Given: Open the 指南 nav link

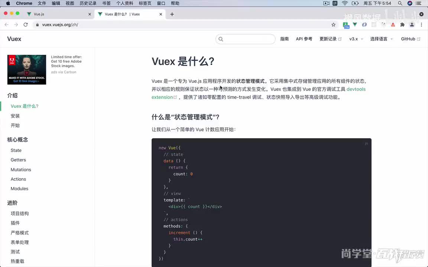Looking at the screenshot, I should [285, 39].
